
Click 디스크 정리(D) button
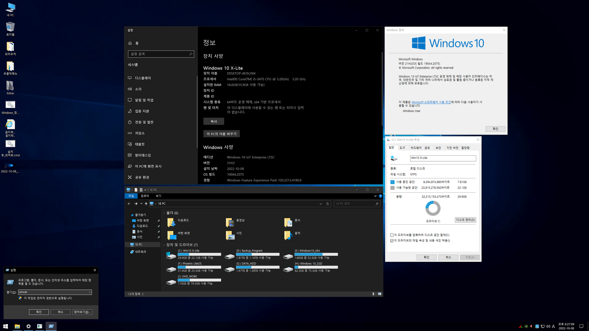tap(465, 220)
